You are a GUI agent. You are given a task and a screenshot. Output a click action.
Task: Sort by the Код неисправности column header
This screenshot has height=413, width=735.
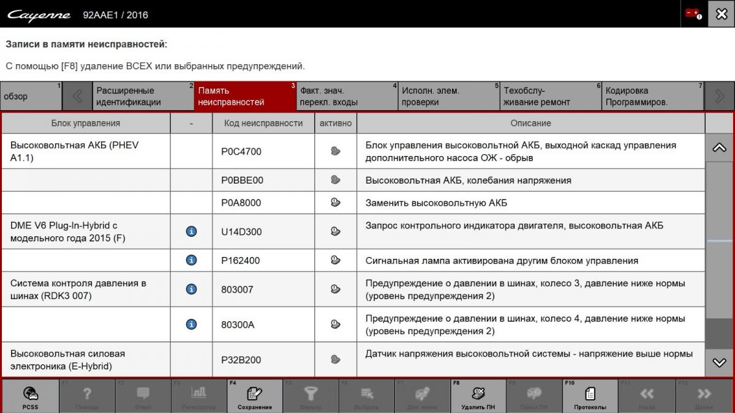263,123
